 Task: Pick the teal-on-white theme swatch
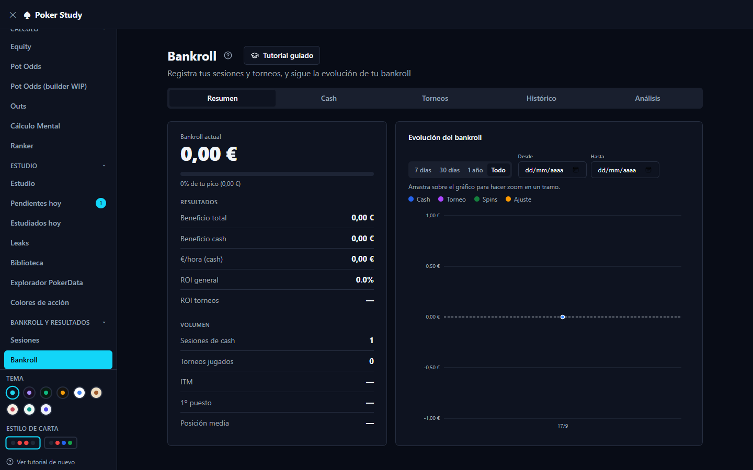point(29,409)
